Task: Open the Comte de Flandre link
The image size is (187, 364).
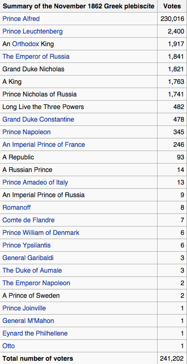Action: coord(28,220)
